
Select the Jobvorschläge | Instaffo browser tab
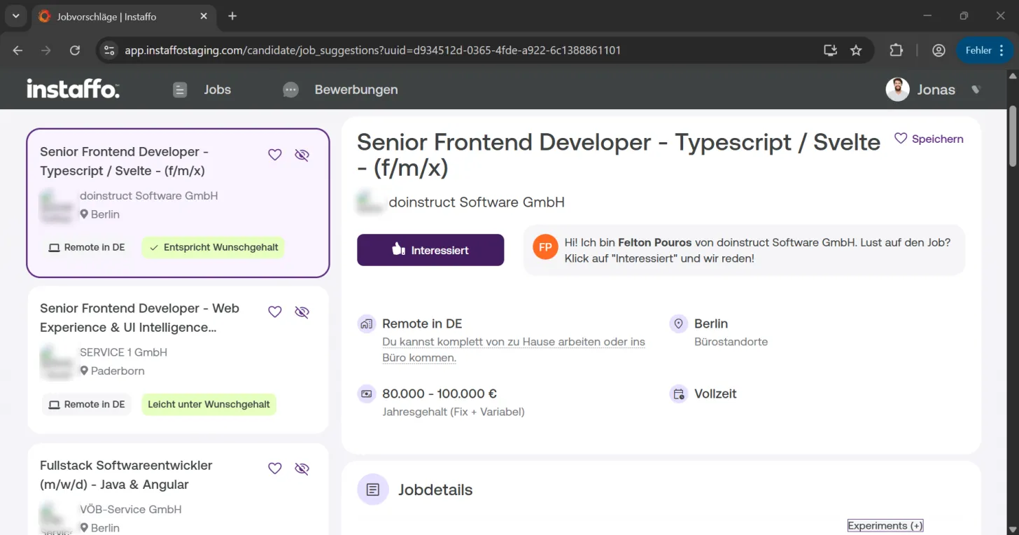pyautogui.click(x=124, y=16)
